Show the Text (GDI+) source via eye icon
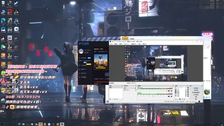Screen dimensions: 224x126 (186, 88)
